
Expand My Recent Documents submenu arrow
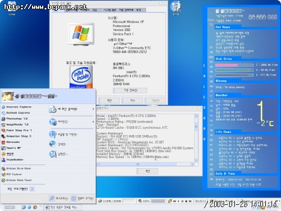(93, 109)
